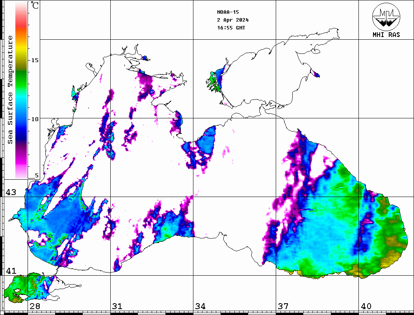Click the longitude label '28'

tap(35, 306)
